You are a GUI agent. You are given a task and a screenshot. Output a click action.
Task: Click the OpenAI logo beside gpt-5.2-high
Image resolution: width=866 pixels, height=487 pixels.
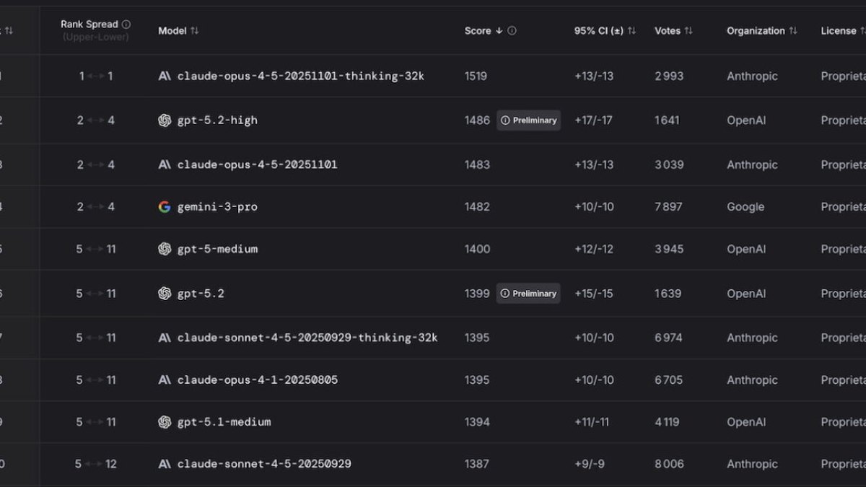tap(165, 120)
